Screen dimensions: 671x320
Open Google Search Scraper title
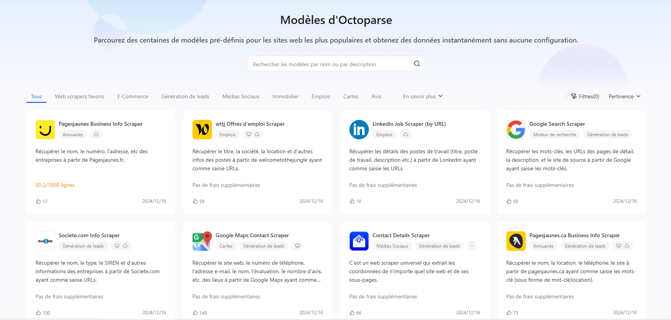point(557,124)
